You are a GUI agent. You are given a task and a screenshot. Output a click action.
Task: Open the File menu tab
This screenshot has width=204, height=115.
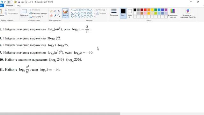(x=2, y=6)
